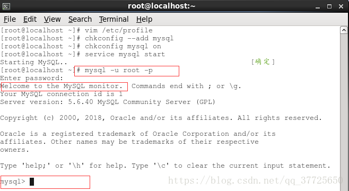
Task: Click the 'Server version: 5.6.40' line
Action: [108, 102]
